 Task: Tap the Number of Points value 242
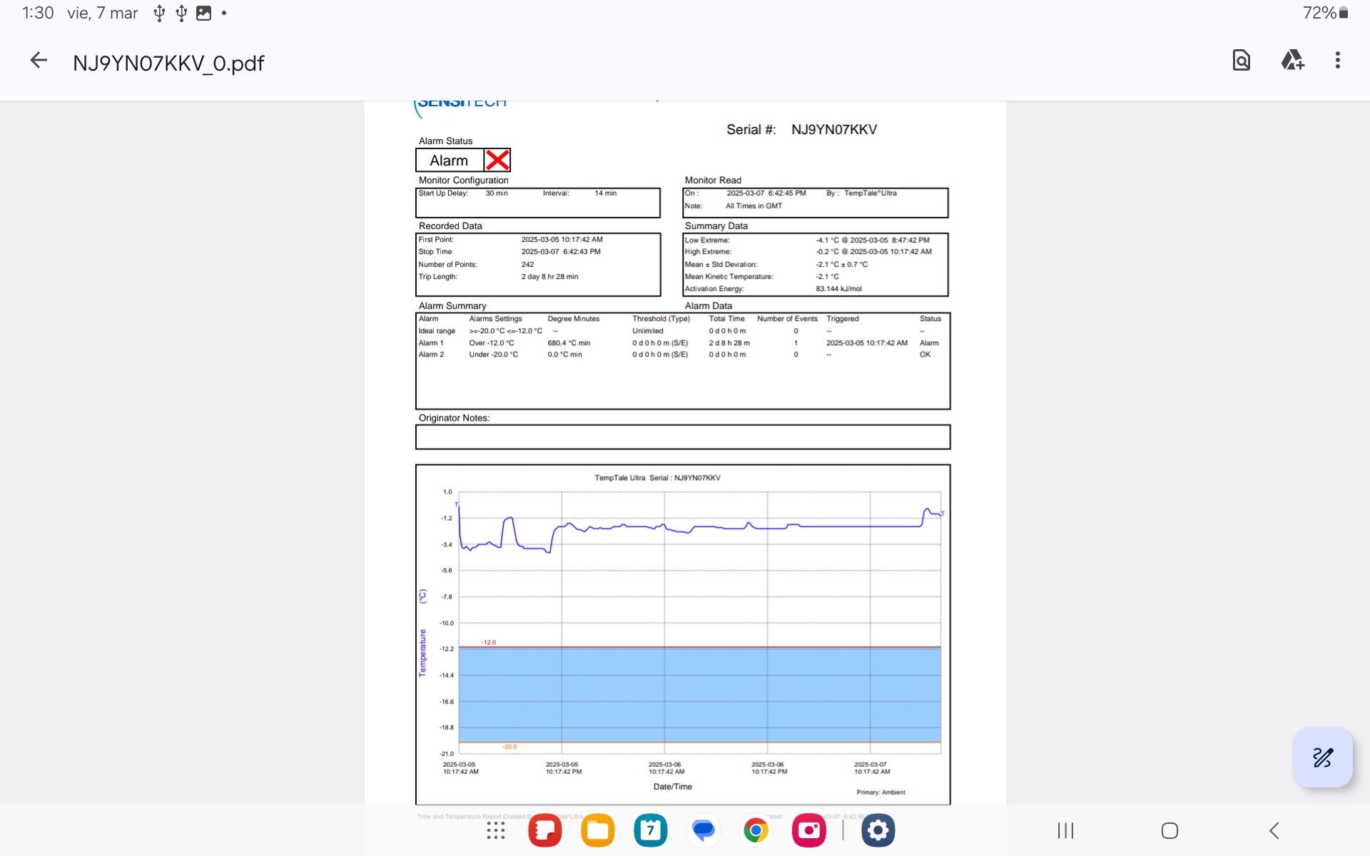tap(527, 265)
